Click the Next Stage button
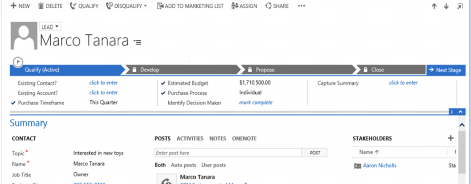Screen dimensions: 471x184 coord(446,70)
